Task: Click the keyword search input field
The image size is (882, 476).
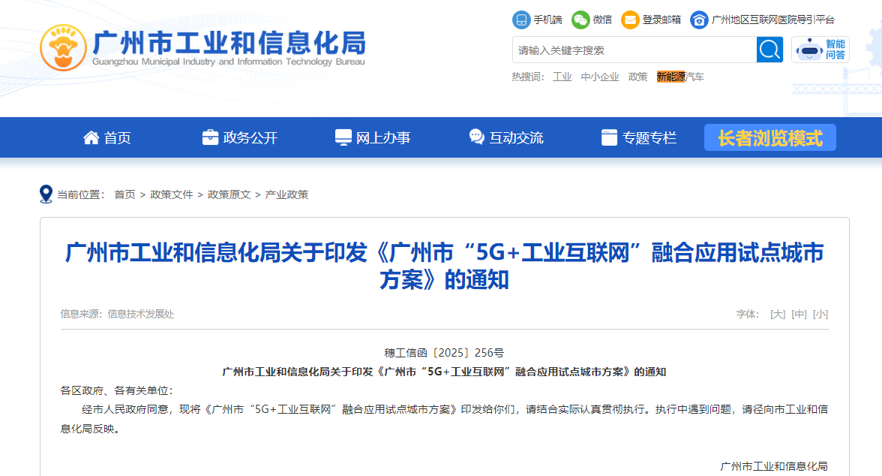Action: [634, 50]
